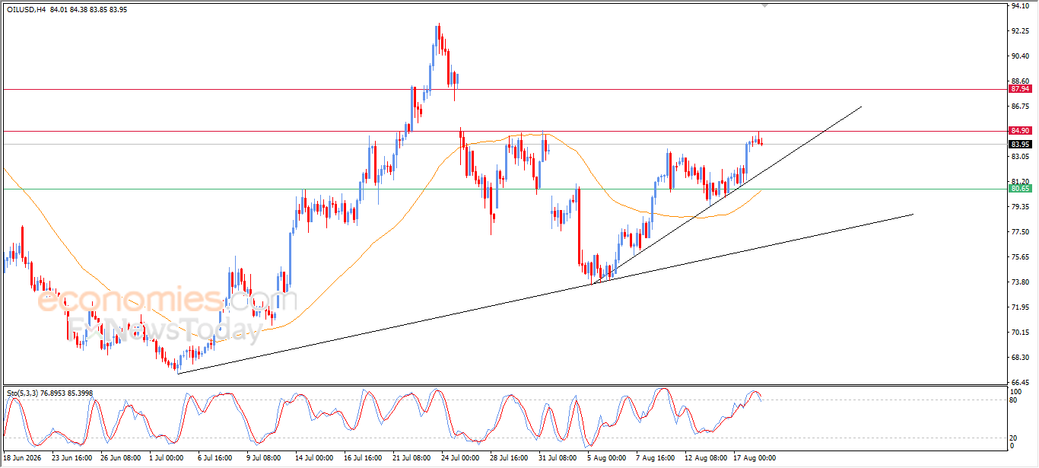The height and width of the screenshot is (468, 1039).
Task: Click the 71.95 price scale label
Action: (1020, 307)
